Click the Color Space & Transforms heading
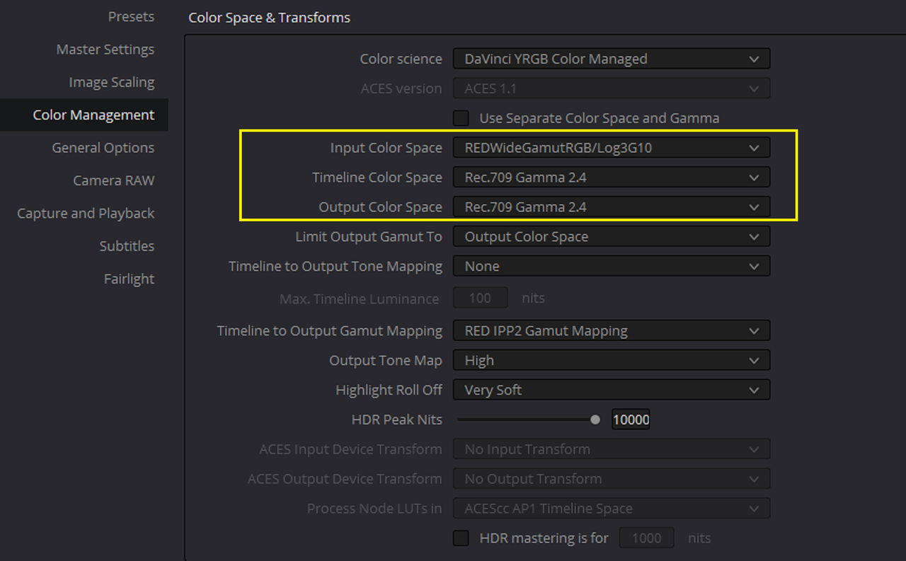Screen dimensions: 906x561 269,18
